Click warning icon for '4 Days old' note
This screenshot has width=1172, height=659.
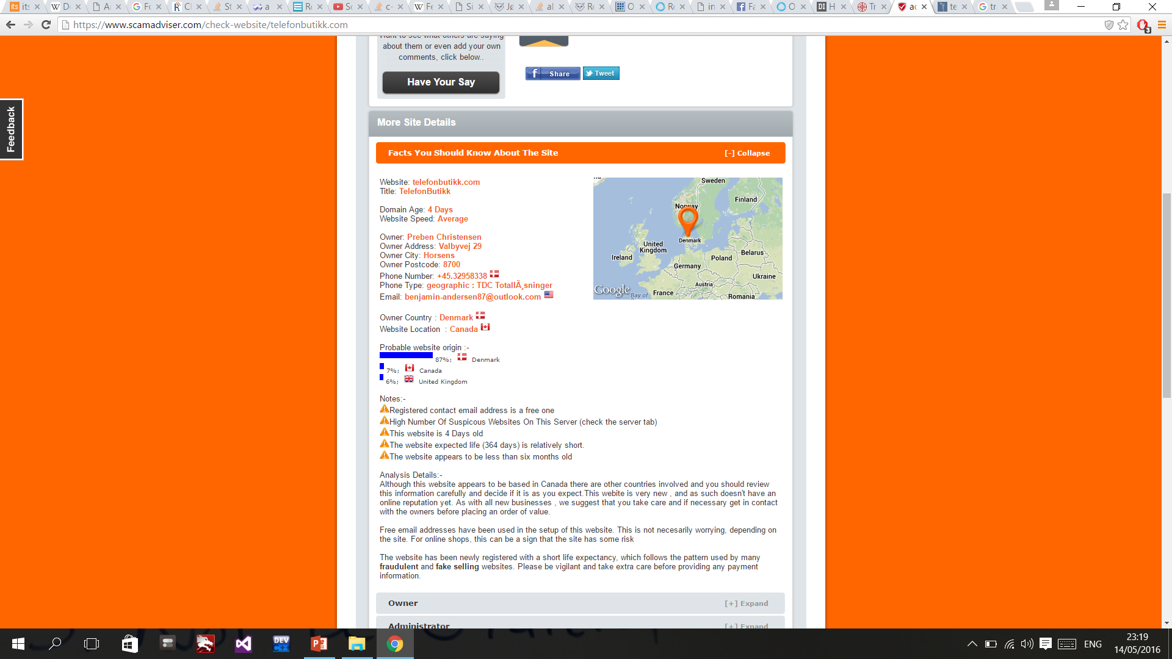point(385,432)
